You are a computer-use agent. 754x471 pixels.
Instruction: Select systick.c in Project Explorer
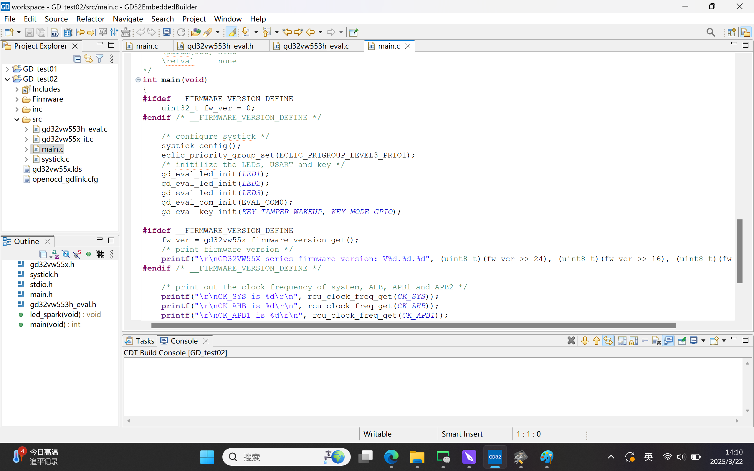pos(55,159)
